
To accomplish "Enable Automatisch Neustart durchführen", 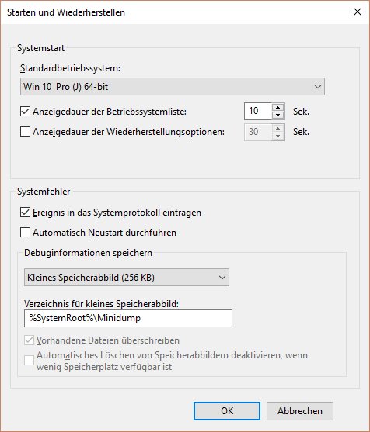I will [x=25, y=233].
